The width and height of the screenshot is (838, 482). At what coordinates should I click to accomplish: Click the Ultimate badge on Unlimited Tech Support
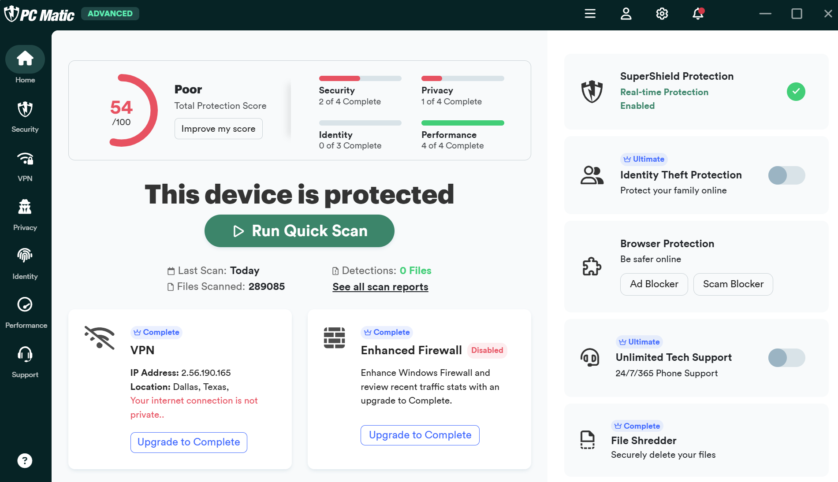[x=639, y=342]
